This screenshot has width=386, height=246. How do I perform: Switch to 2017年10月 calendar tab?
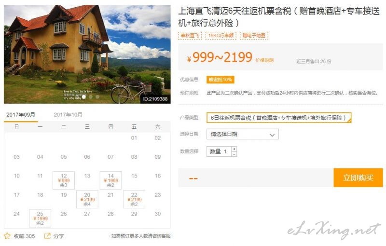pos(68,115)
